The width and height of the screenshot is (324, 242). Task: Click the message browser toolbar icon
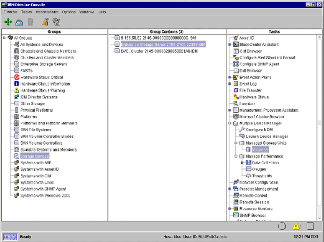[x=19, y=22]
